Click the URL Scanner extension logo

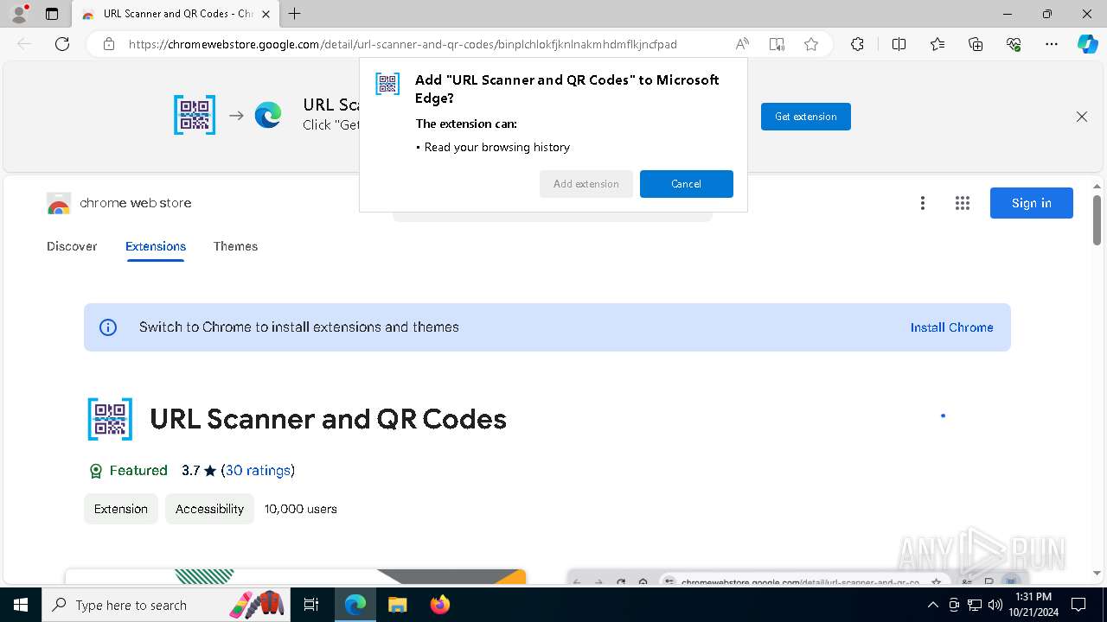pos(110,419)
